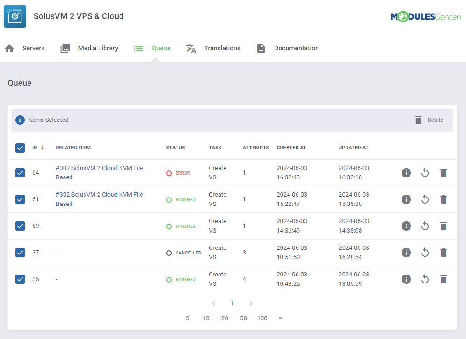Image resolution: width=466 pixels, height=339 pixels.
Task: Show 100 entries per page
Action: [262, 318]
